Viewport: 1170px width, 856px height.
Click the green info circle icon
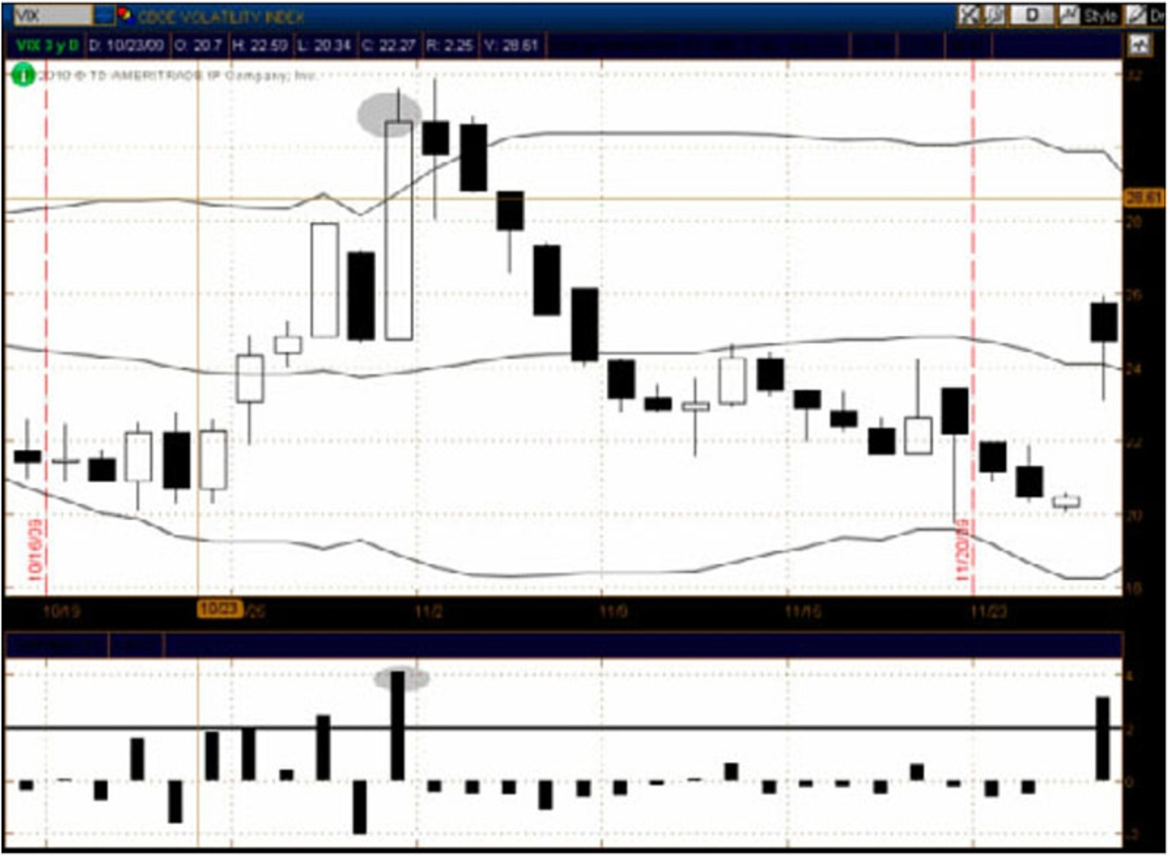[x=23, y=75]
